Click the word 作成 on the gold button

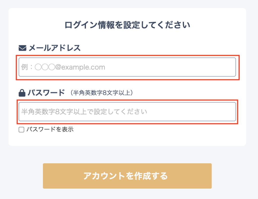pos(142,176)
